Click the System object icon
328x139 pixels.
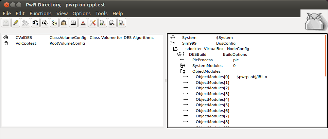pyautogui.click(x=172, y=38)
